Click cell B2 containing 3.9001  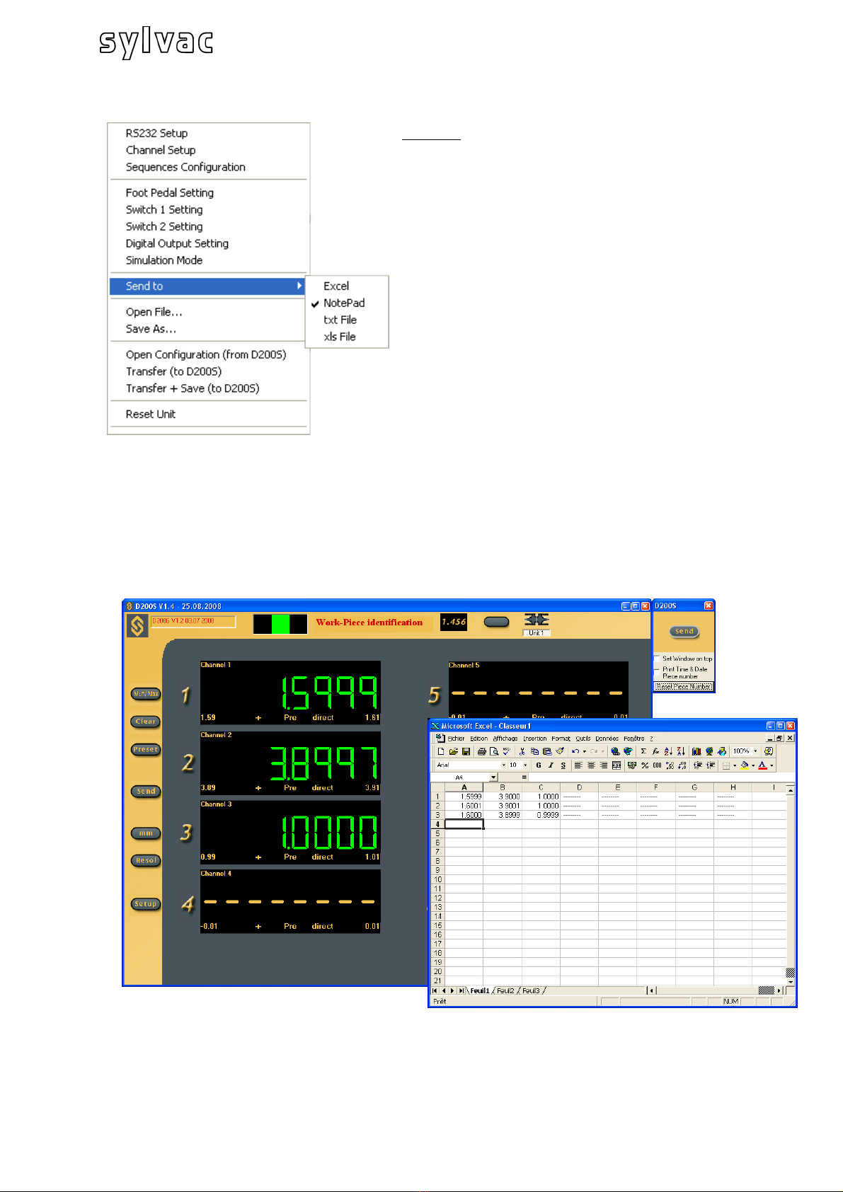point(503,806)
